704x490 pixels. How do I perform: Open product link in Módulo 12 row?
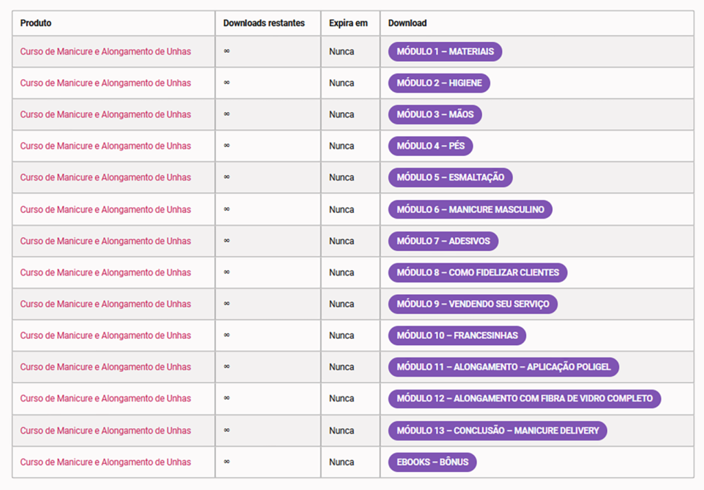coord(105,399)
